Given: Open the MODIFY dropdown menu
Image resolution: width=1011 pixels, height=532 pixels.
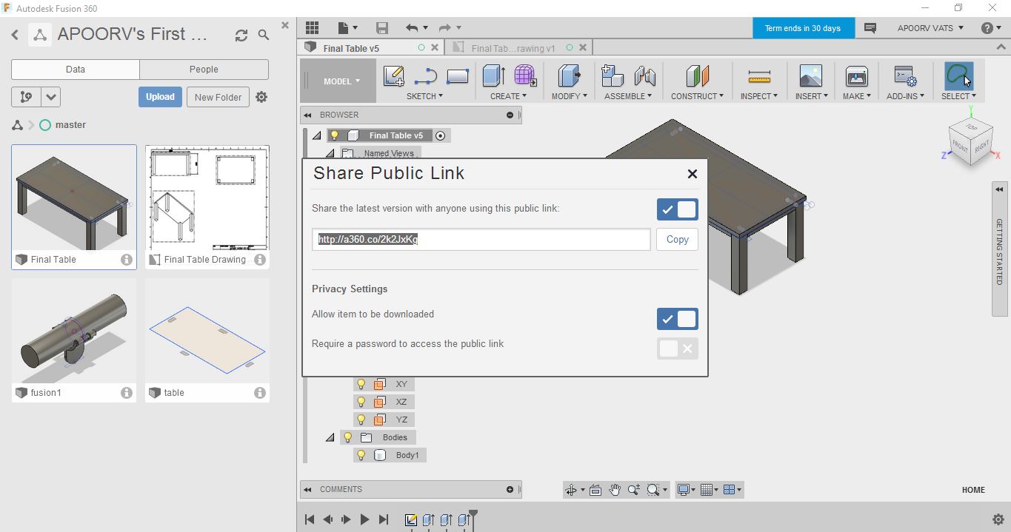Looking at the screenshot, I should click(569, 96).
